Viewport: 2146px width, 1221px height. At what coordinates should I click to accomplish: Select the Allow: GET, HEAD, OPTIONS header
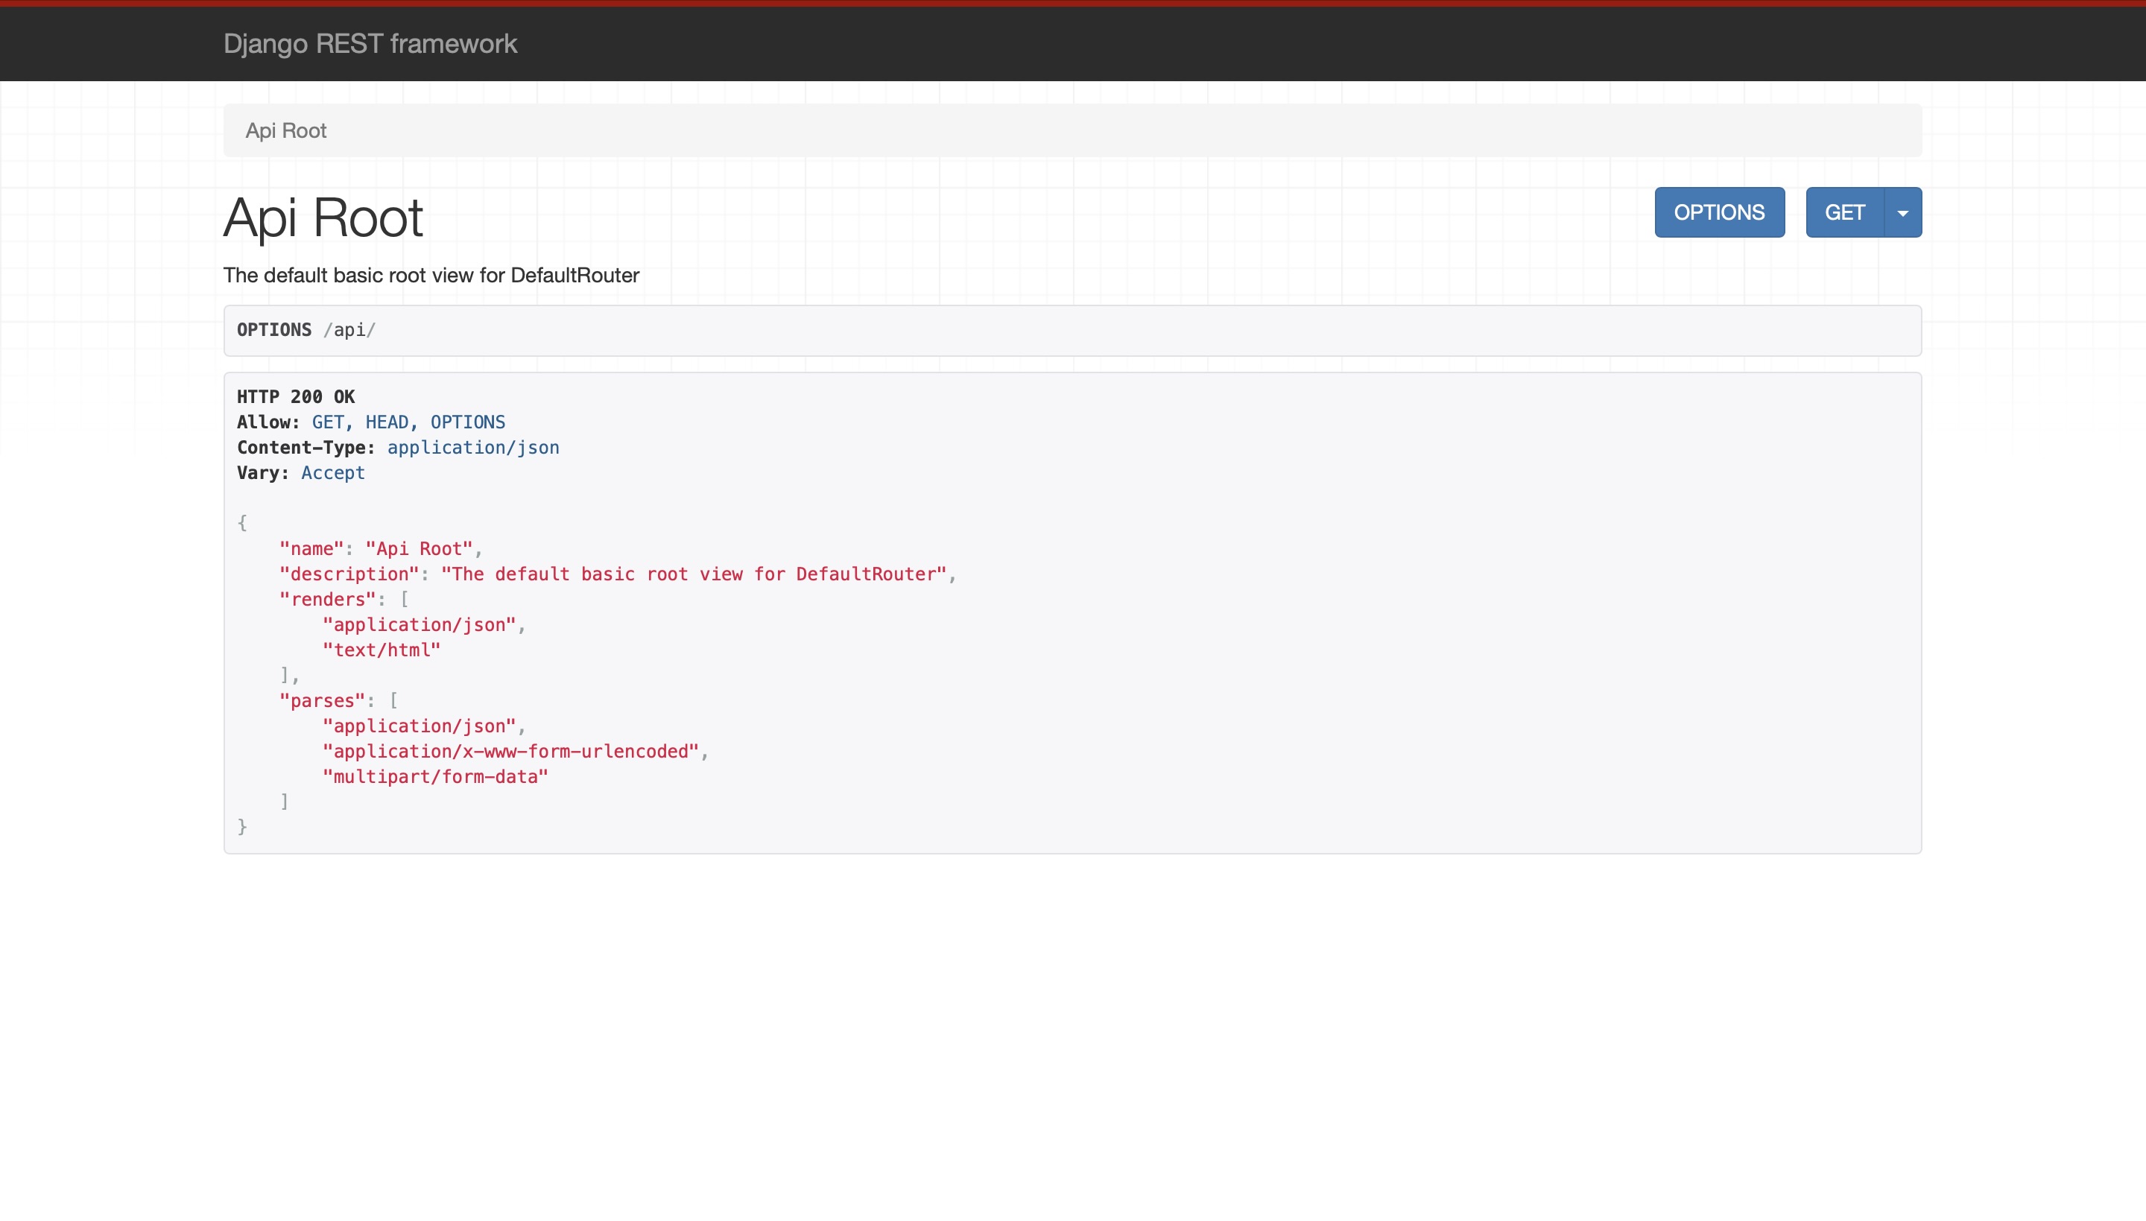370,422
